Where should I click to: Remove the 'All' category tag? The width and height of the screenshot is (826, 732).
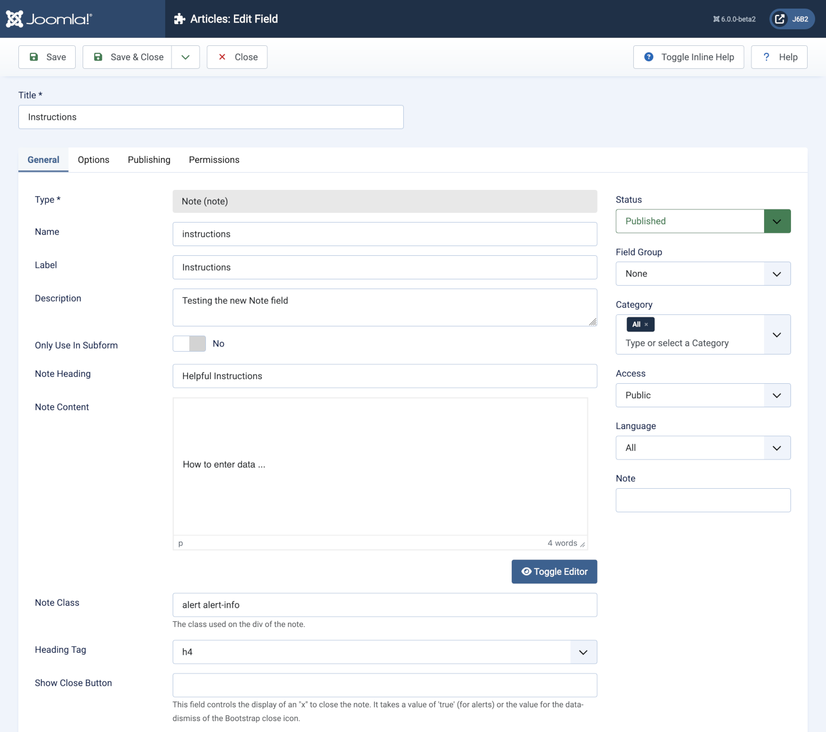646,325
